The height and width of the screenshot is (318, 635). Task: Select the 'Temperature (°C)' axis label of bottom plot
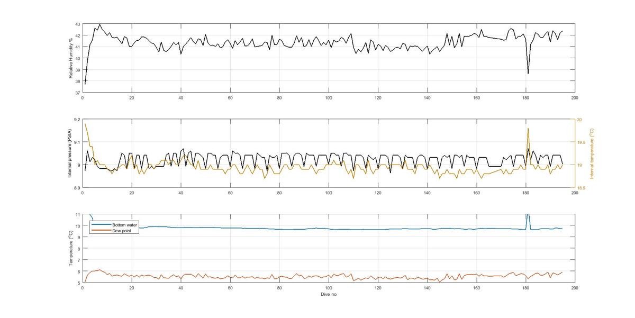(70, 248)
